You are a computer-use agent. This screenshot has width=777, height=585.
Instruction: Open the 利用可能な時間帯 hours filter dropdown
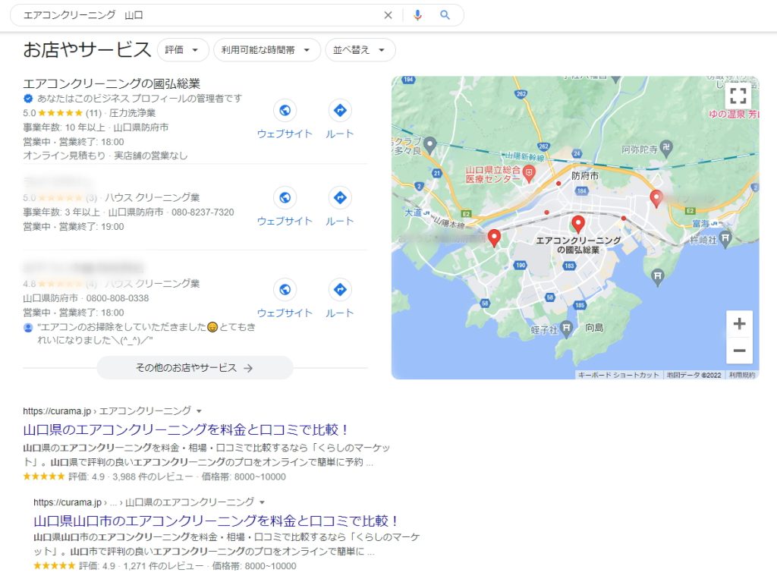[266, 50]
